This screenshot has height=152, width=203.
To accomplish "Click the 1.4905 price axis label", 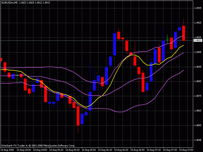I will pos(198,52).
